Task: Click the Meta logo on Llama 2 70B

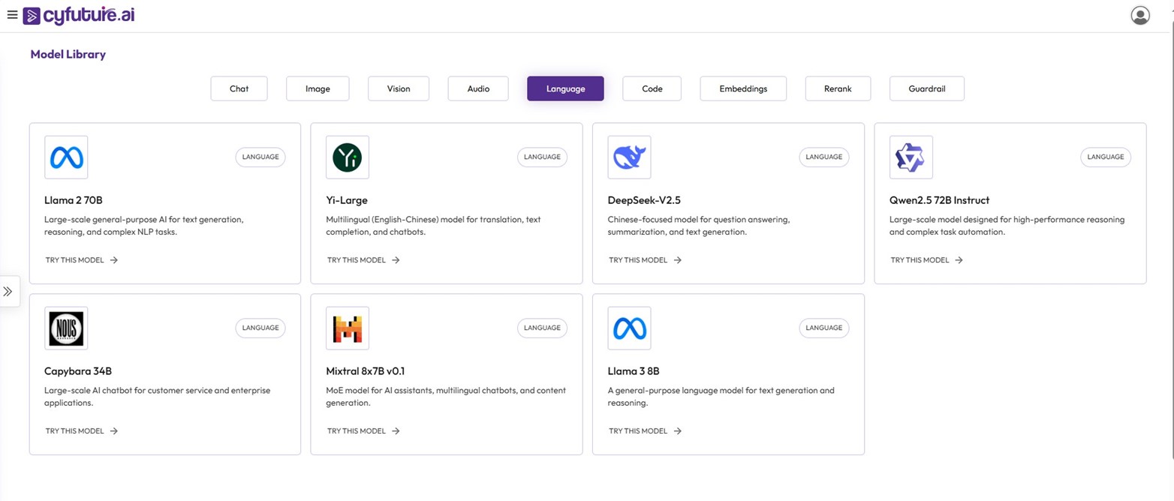Action: tap(66, 157)
